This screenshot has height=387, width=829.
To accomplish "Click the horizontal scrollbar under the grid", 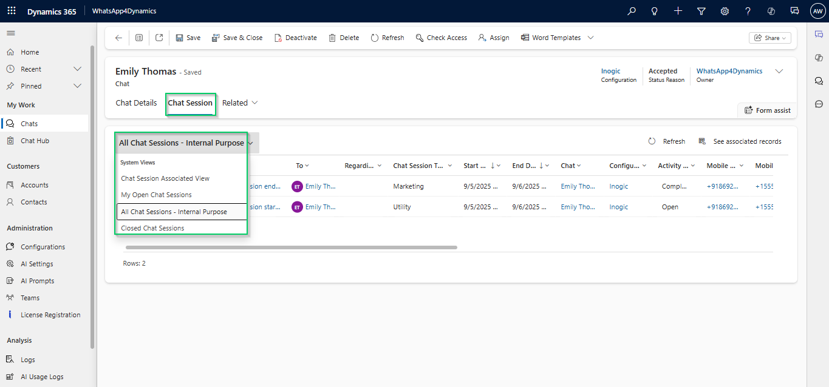I will click(292, 247).
